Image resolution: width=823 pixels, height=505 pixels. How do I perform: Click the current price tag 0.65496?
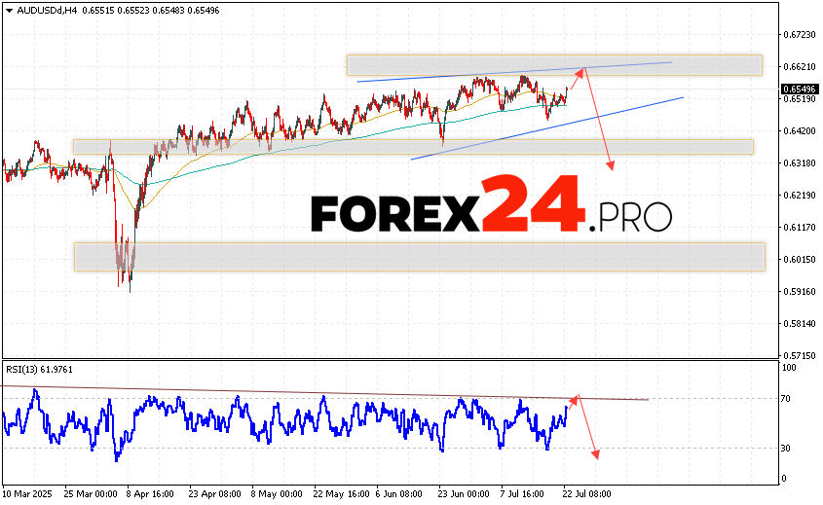click(798, 89)
